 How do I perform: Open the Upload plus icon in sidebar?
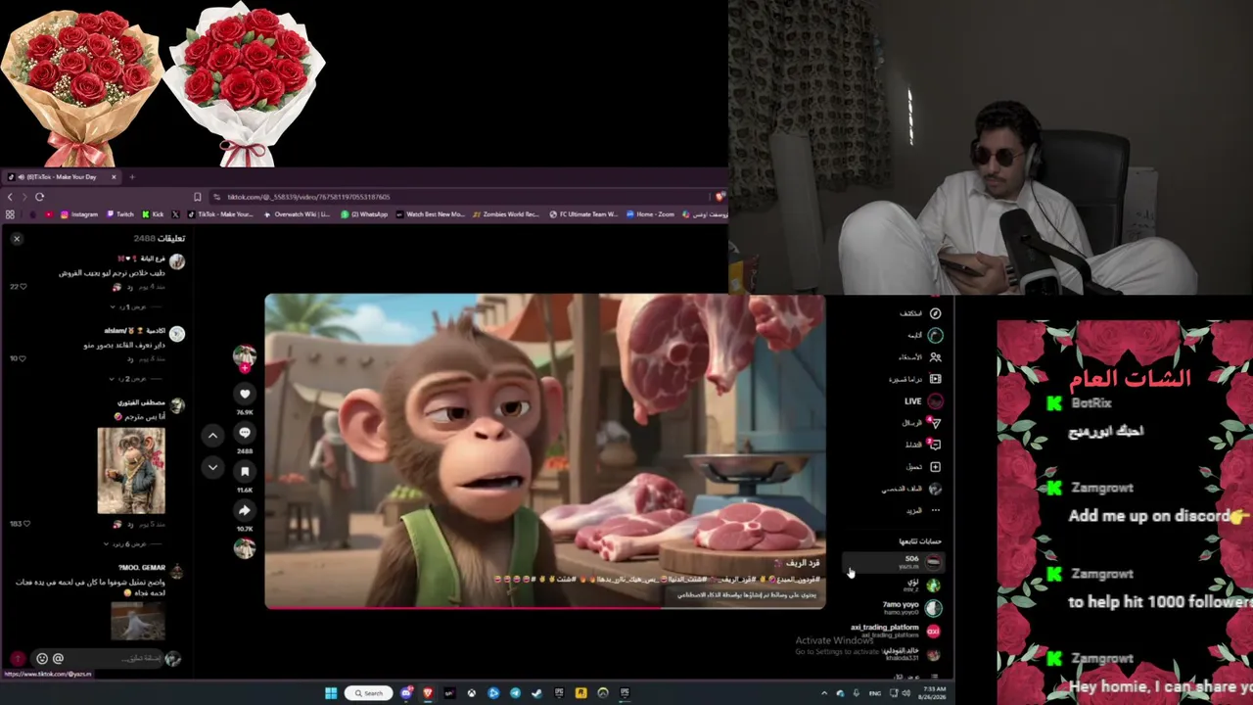tap(935, 467)
